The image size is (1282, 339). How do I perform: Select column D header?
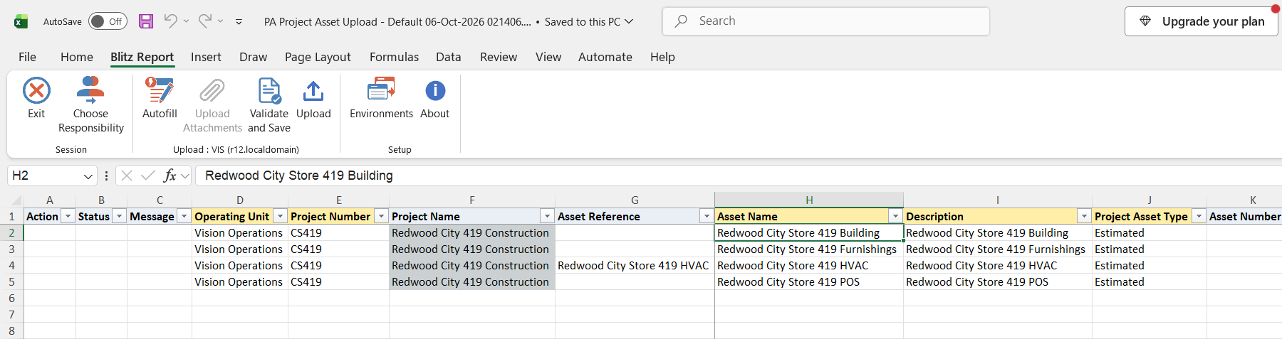pyautogui.click(x=240, y=200)
